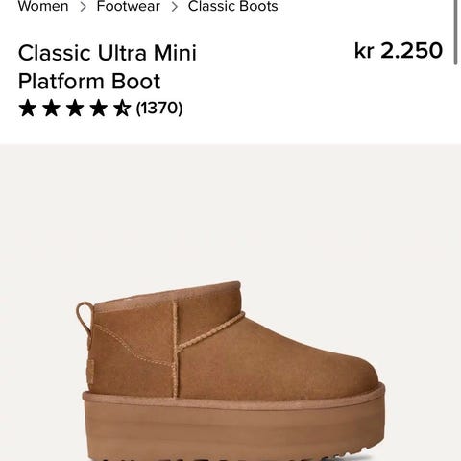
Task: Click the third rating star
Action: click(75, 108)
